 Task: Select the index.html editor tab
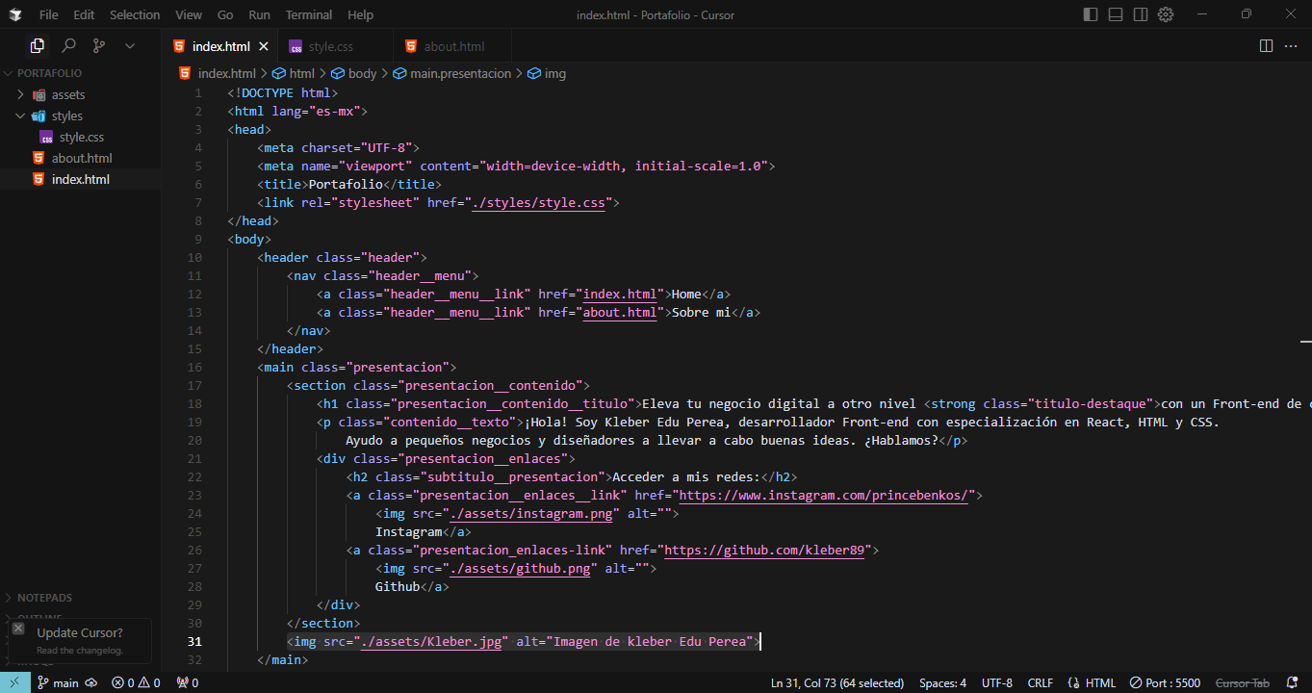click(x=219, y=46)
